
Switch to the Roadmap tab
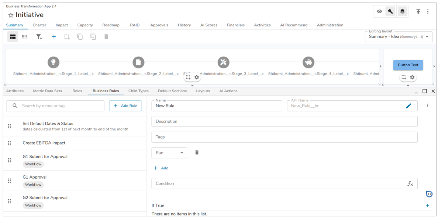coord(111,25)
